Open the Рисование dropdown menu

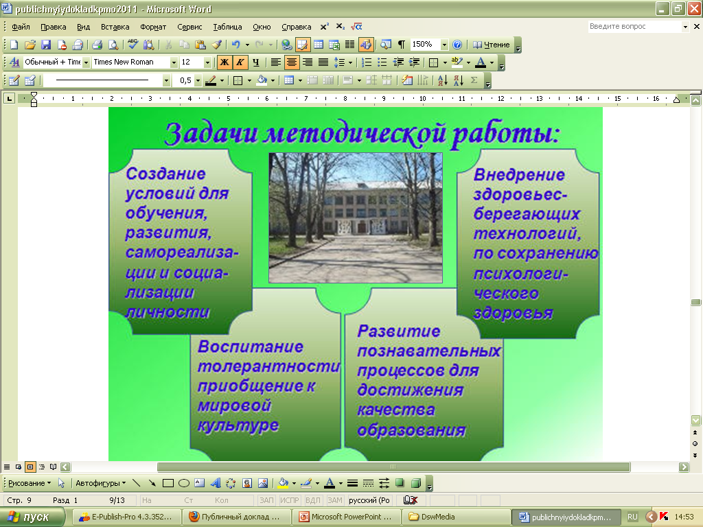(30, 483)
